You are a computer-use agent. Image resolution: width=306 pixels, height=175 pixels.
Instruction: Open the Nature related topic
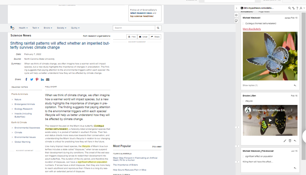(18, 100)
